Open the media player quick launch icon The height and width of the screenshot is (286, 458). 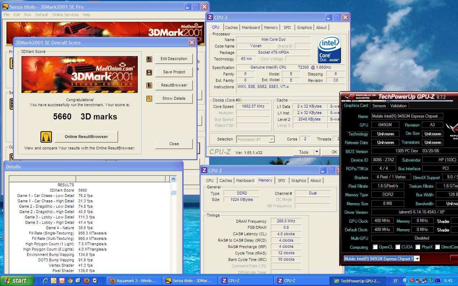click(94, 281)
